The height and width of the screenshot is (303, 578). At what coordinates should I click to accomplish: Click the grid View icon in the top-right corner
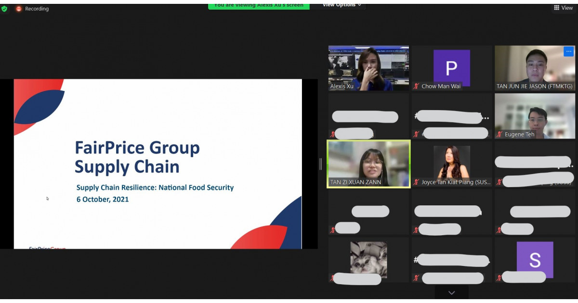(556, 8)
